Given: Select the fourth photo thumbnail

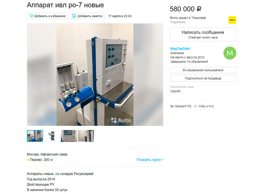Looking at the screenshot, I should (86, 136).
